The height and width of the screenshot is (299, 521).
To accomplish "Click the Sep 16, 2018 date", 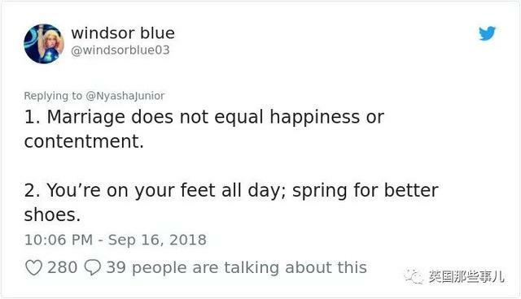I will 157,240.
